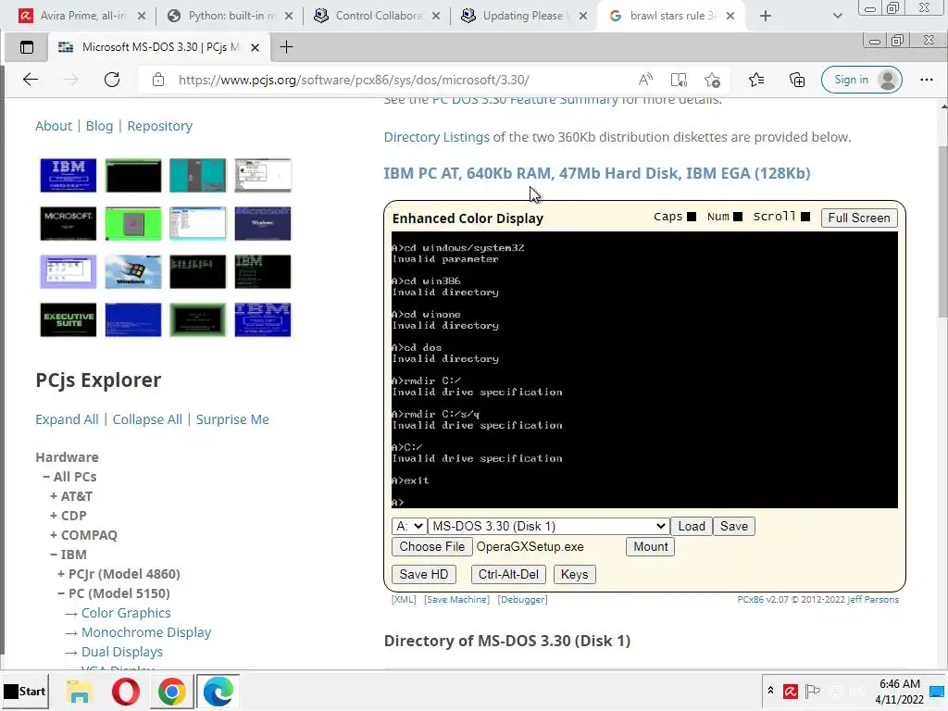948x711 pixels.
Task: Open new tab in Edge window
Action: coord(287,47)
